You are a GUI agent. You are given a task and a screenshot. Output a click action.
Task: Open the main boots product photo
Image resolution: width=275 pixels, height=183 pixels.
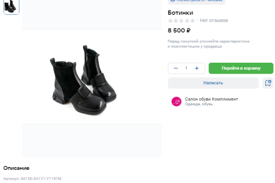click(83, 79)
